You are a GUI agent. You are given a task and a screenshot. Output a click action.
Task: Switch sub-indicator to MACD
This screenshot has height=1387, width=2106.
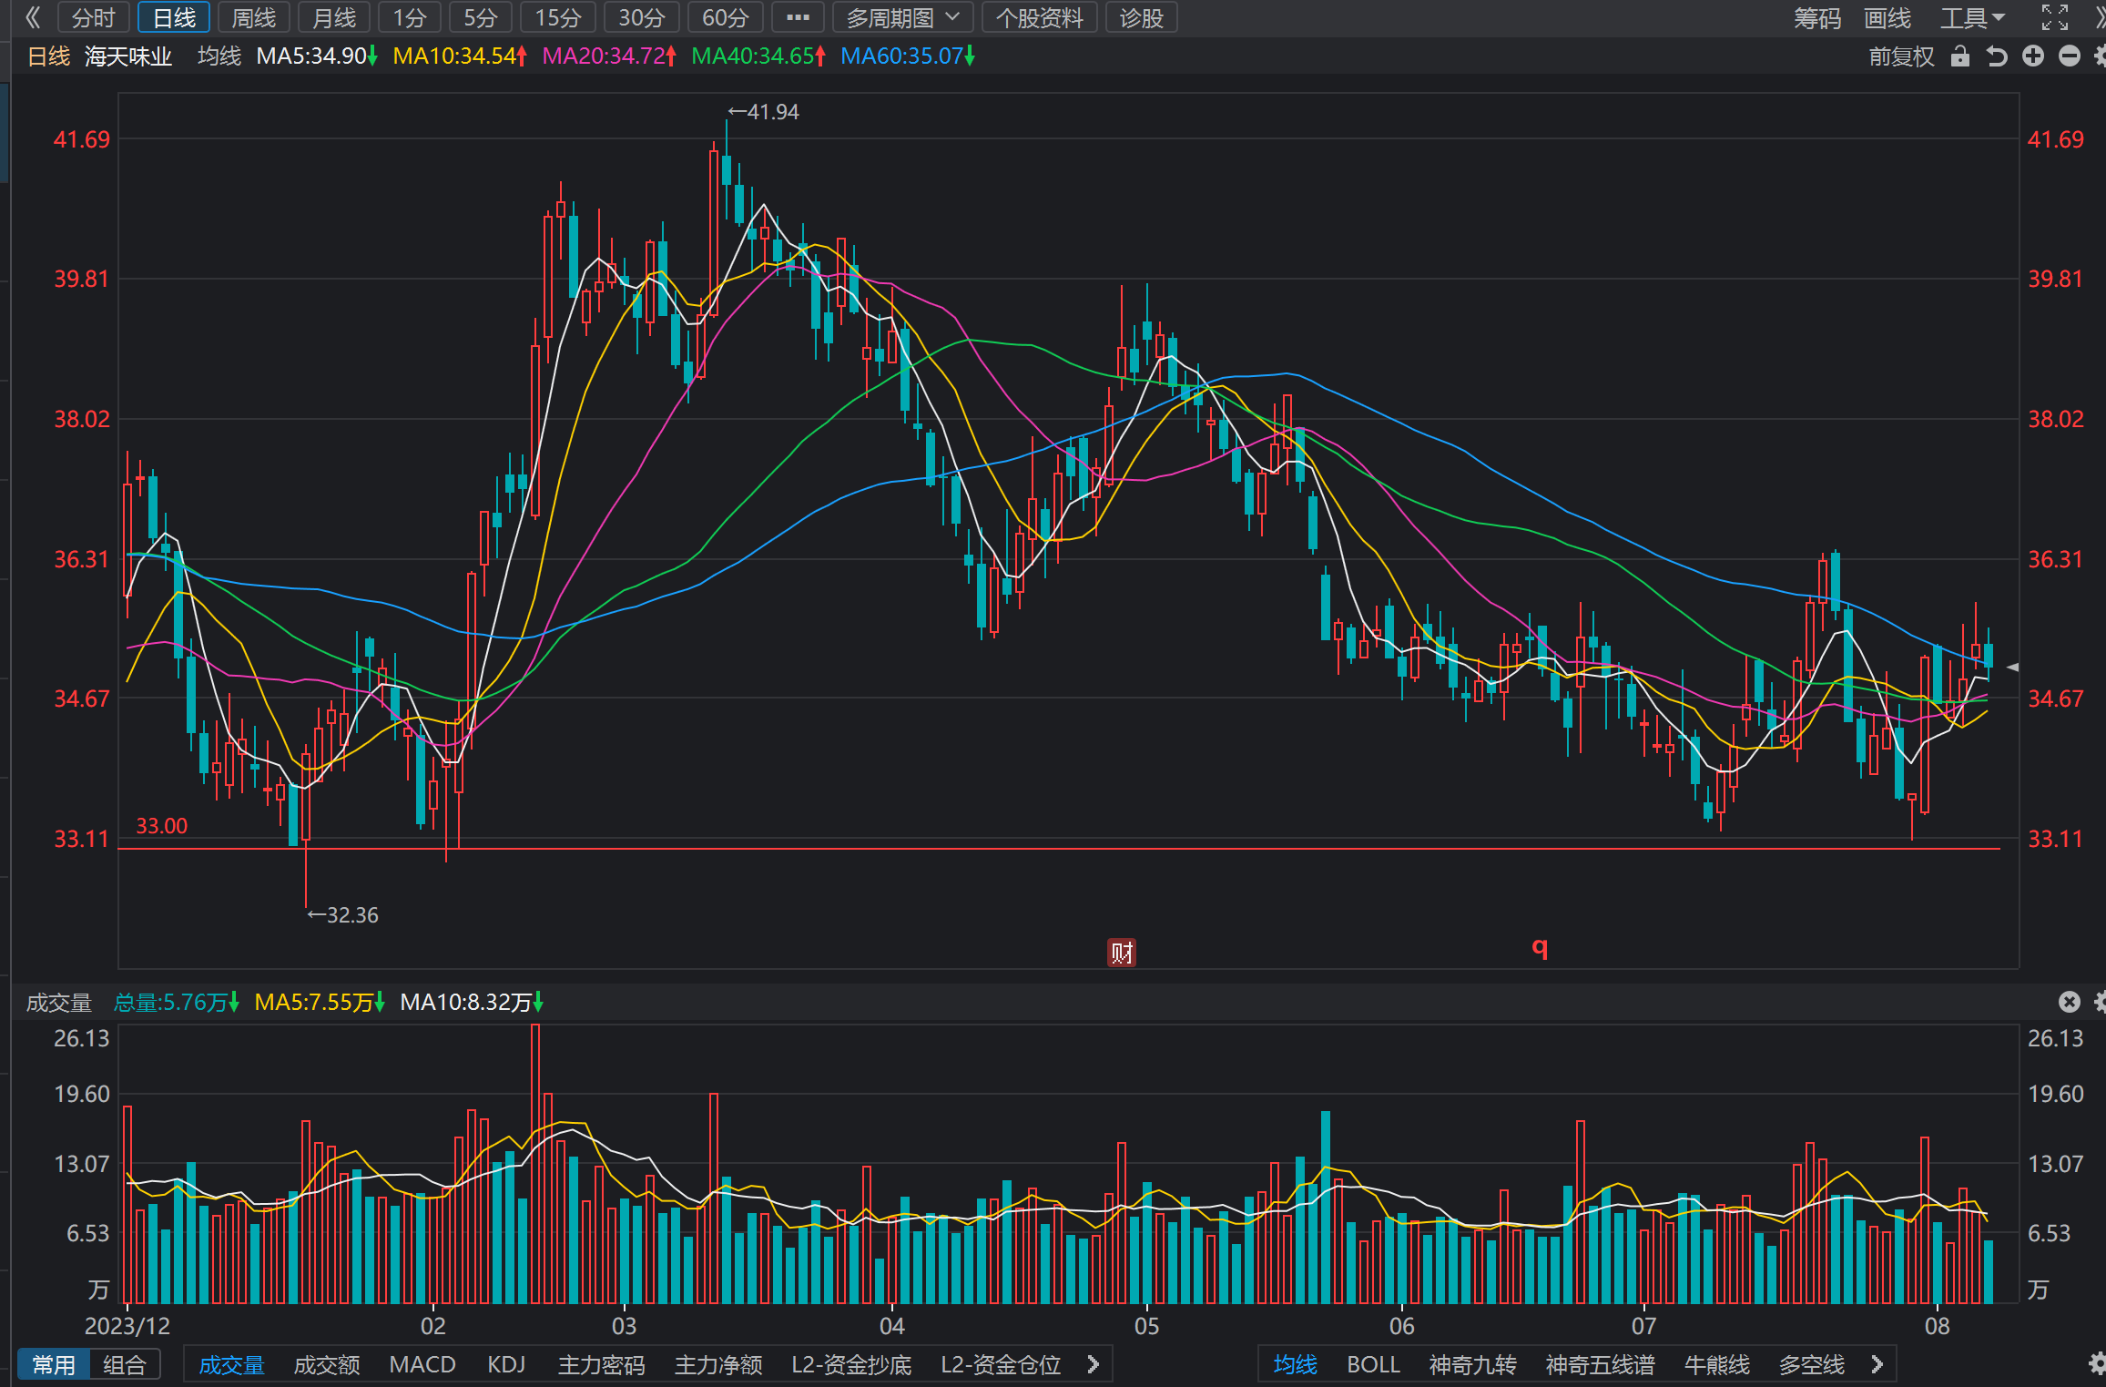point(422,1364)
